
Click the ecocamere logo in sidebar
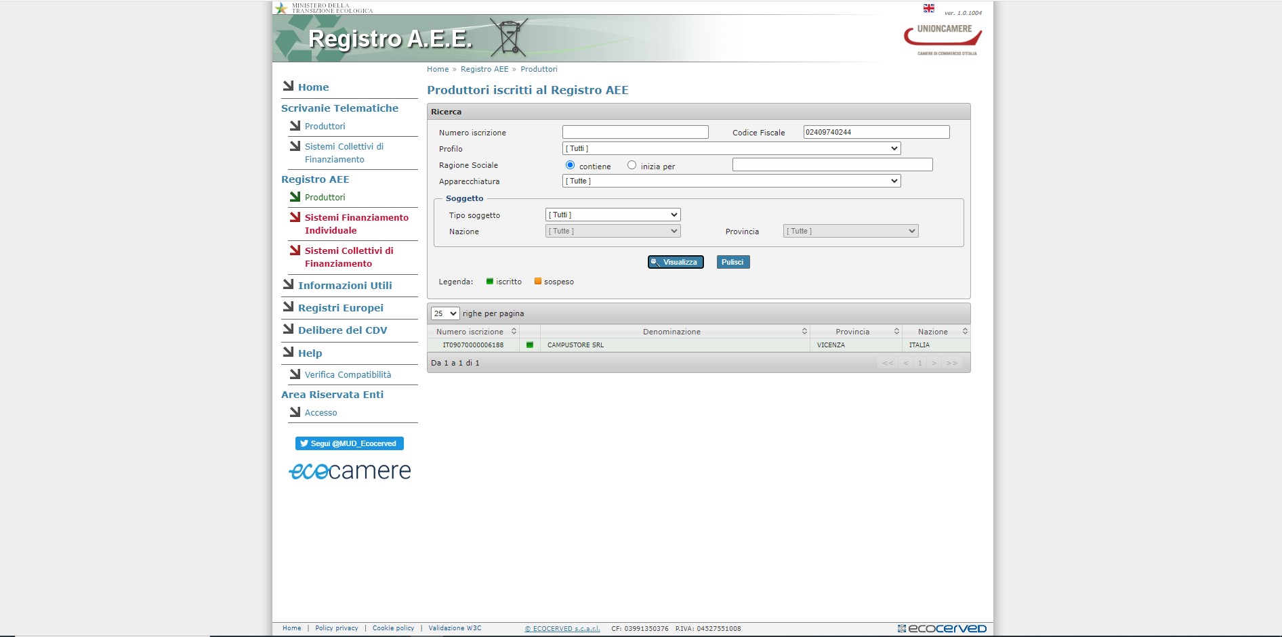[350, 471]
